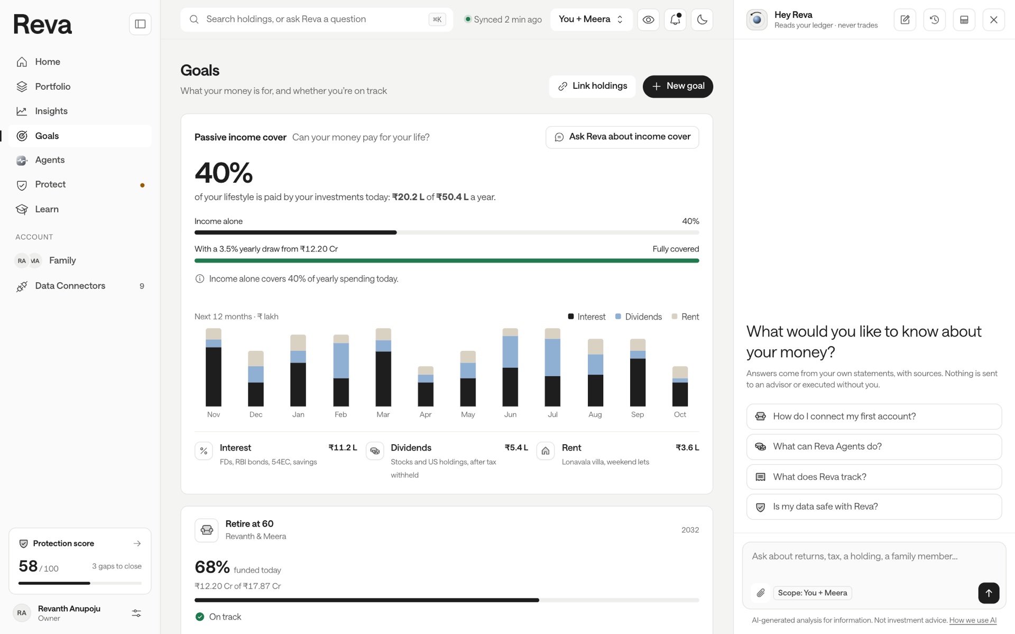This screenshot has height=634, width=1015.
Task: Collapse the sidebar with the panel icon
Action: (140, 24)
